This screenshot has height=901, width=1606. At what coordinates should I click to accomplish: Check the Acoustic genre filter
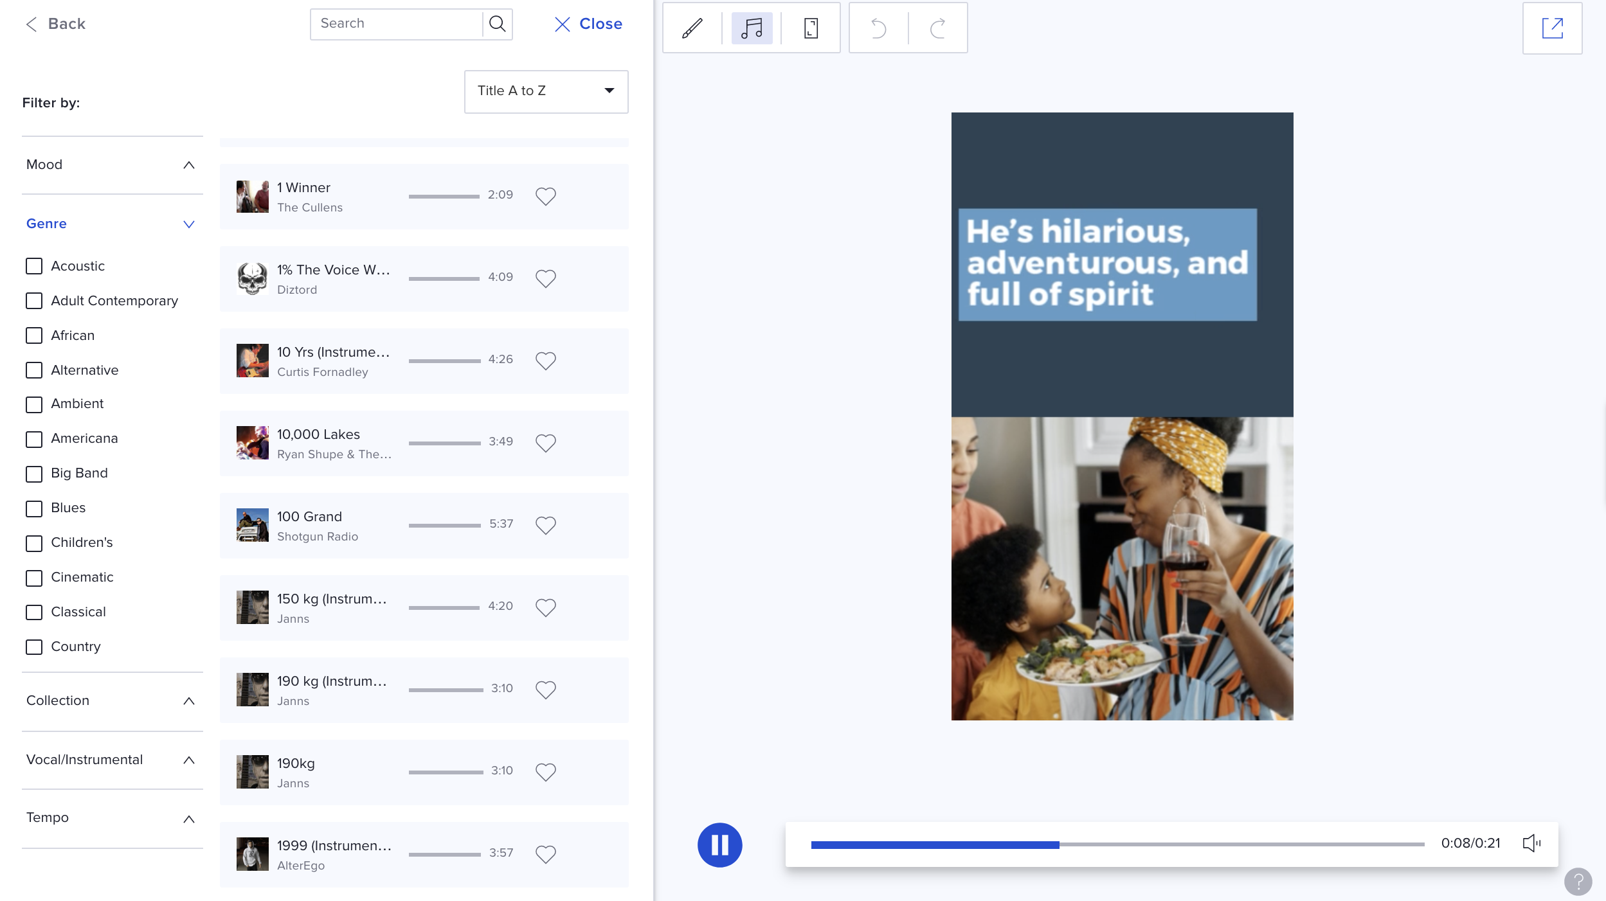[x=34, y=266]
